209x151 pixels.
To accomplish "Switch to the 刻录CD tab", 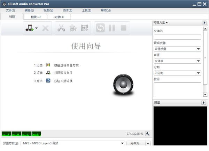I will (x=59, y=17).
